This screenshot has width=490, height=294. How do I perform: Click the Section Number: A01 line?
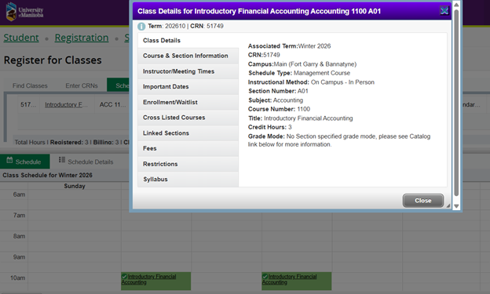[279, 91]
